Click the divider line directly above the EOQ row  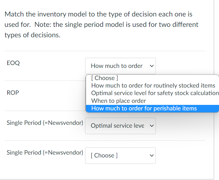[x=104, y=51]
